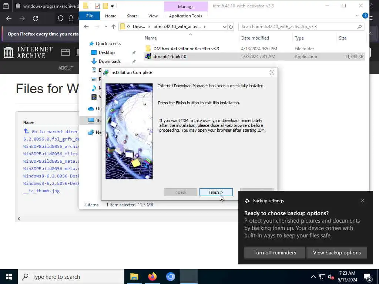This screenshot has height=284, width=379.
Task: Open the Home ribbon tab
Action: click(111, 16)
